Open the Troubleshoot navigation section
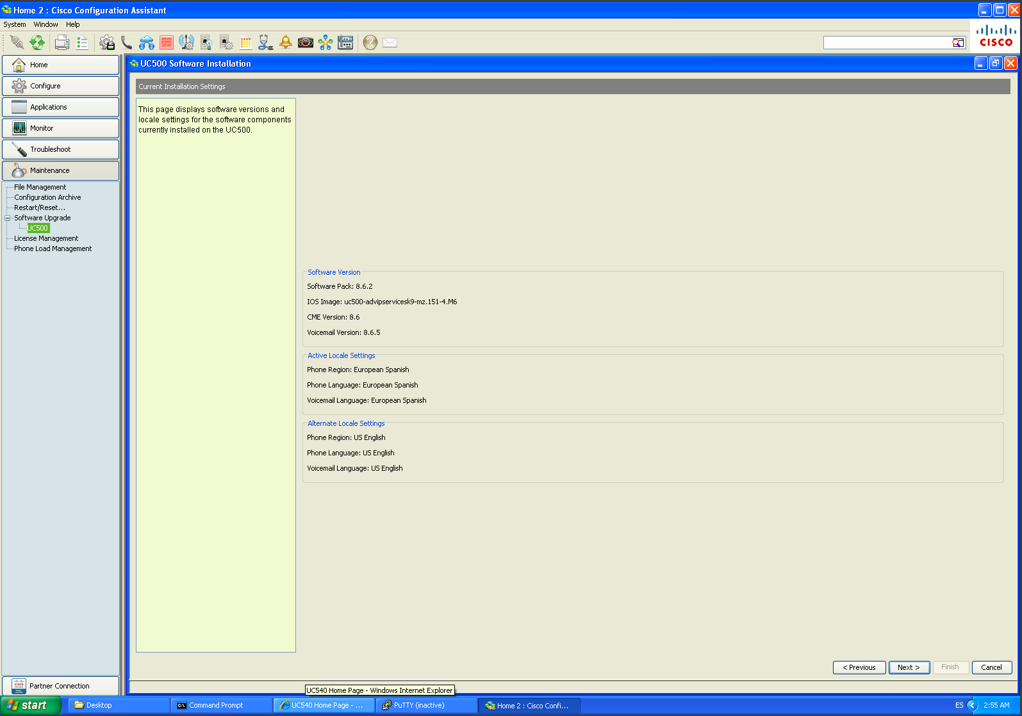1022x716 pixels. point(60,149)
